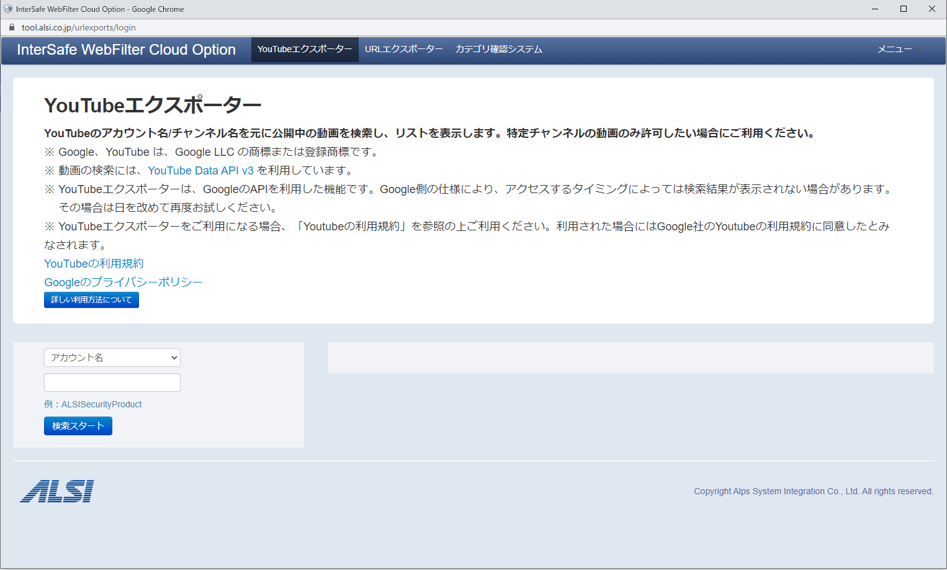This screenshot has width=947, height=570.
Task: Click the Copyright Alps System Integration text
Action: [814, 491]
